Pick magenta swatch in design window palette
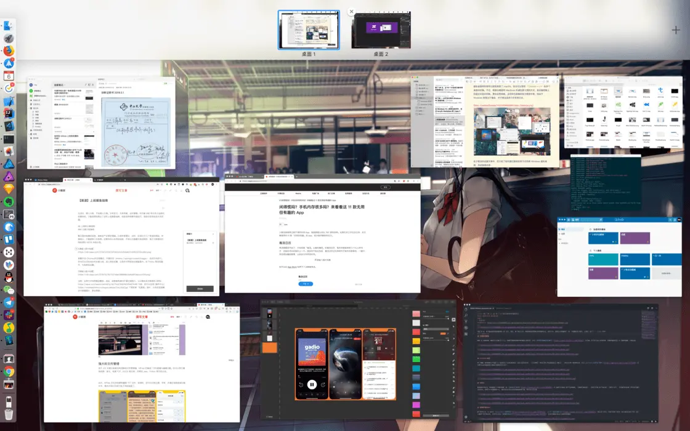The width and height of the screenshot is (690, 431). point(416,405)
